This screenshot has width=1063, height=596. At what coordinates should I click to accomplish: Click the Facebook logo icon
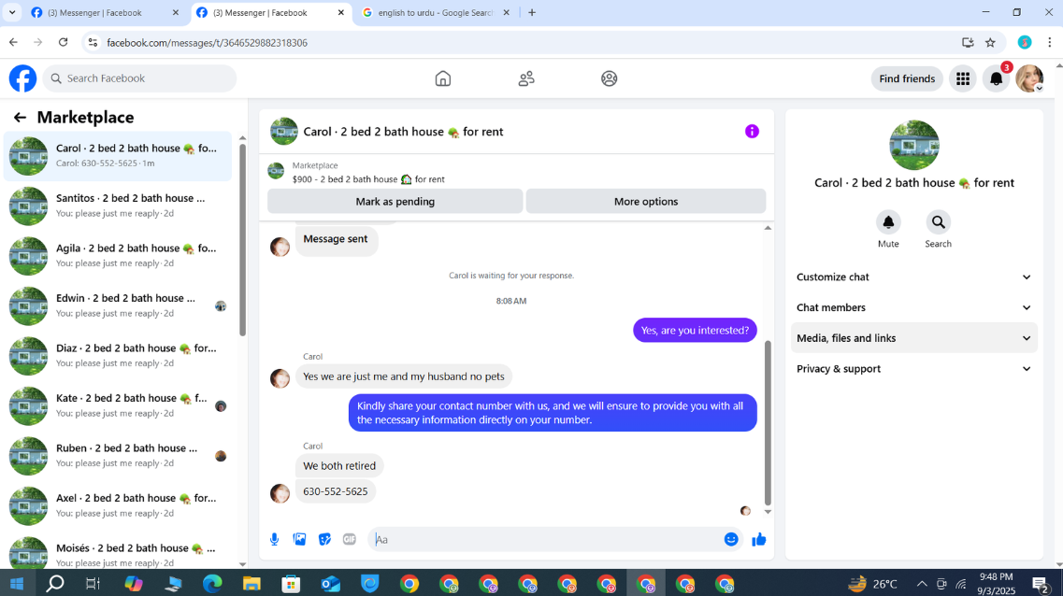coord(22,78)
